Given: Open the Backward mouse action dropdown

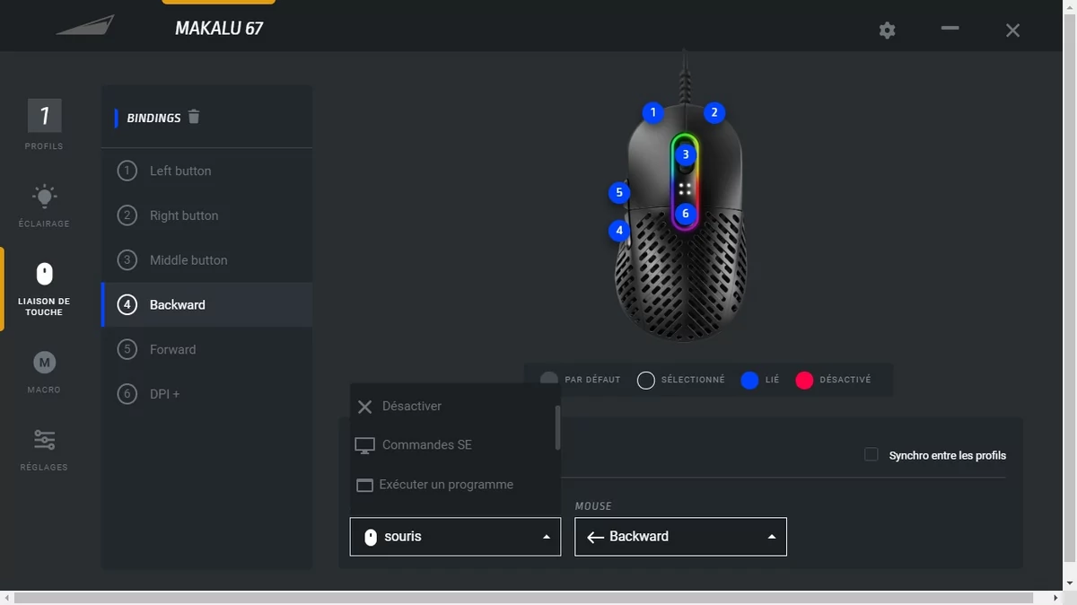Looking at the screenshot, I should pos(680,537).
